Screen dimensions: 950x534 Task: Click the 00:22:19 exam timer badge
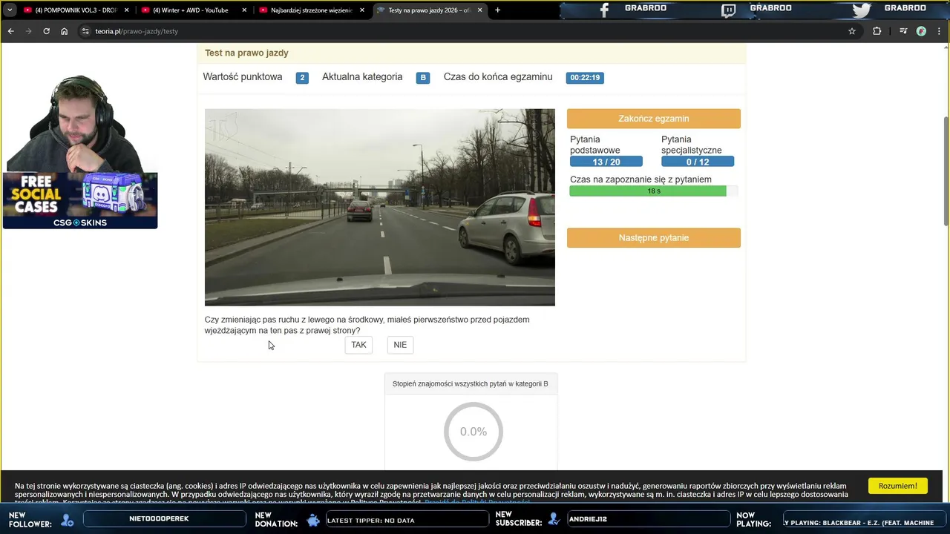[x=585, y=77]
